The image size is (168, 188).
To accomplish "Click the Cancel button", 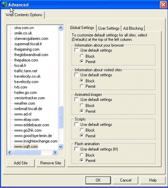I will (126, 180).
